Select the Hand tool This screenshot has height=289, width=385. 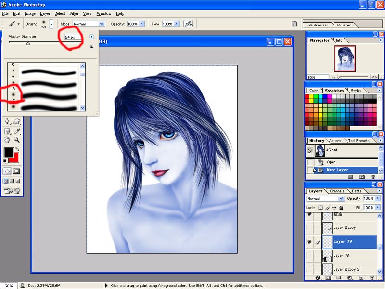pyautogui.click(x=7, y=140)
